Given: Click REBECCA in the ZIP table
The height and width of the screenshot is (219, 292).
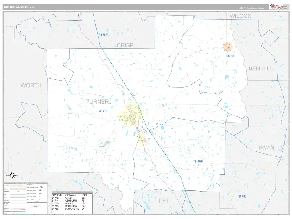Looking at the screenshot, I should (x=71, y=206).
